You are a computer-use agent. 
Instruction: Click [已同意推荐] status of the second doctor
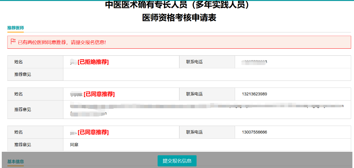tap(99, 94)
